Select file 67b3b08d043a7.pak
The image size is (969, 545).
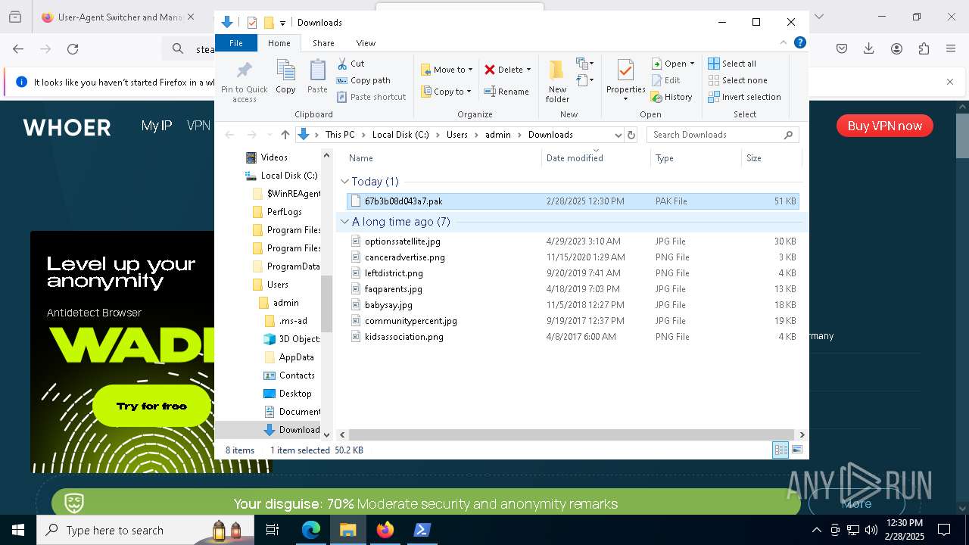tap(572, 201)
